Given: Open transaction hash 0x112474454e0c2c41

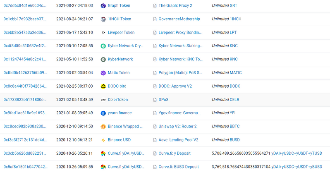Looking at the screenshot, I should (x=25, y=59).
